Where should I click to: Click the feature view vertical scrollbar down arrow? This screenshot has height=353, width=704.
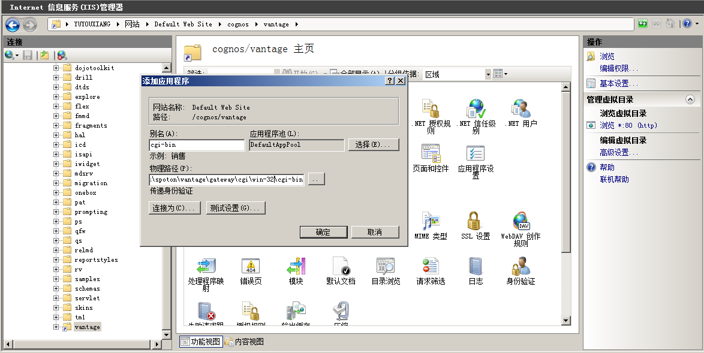pos(565,320)
